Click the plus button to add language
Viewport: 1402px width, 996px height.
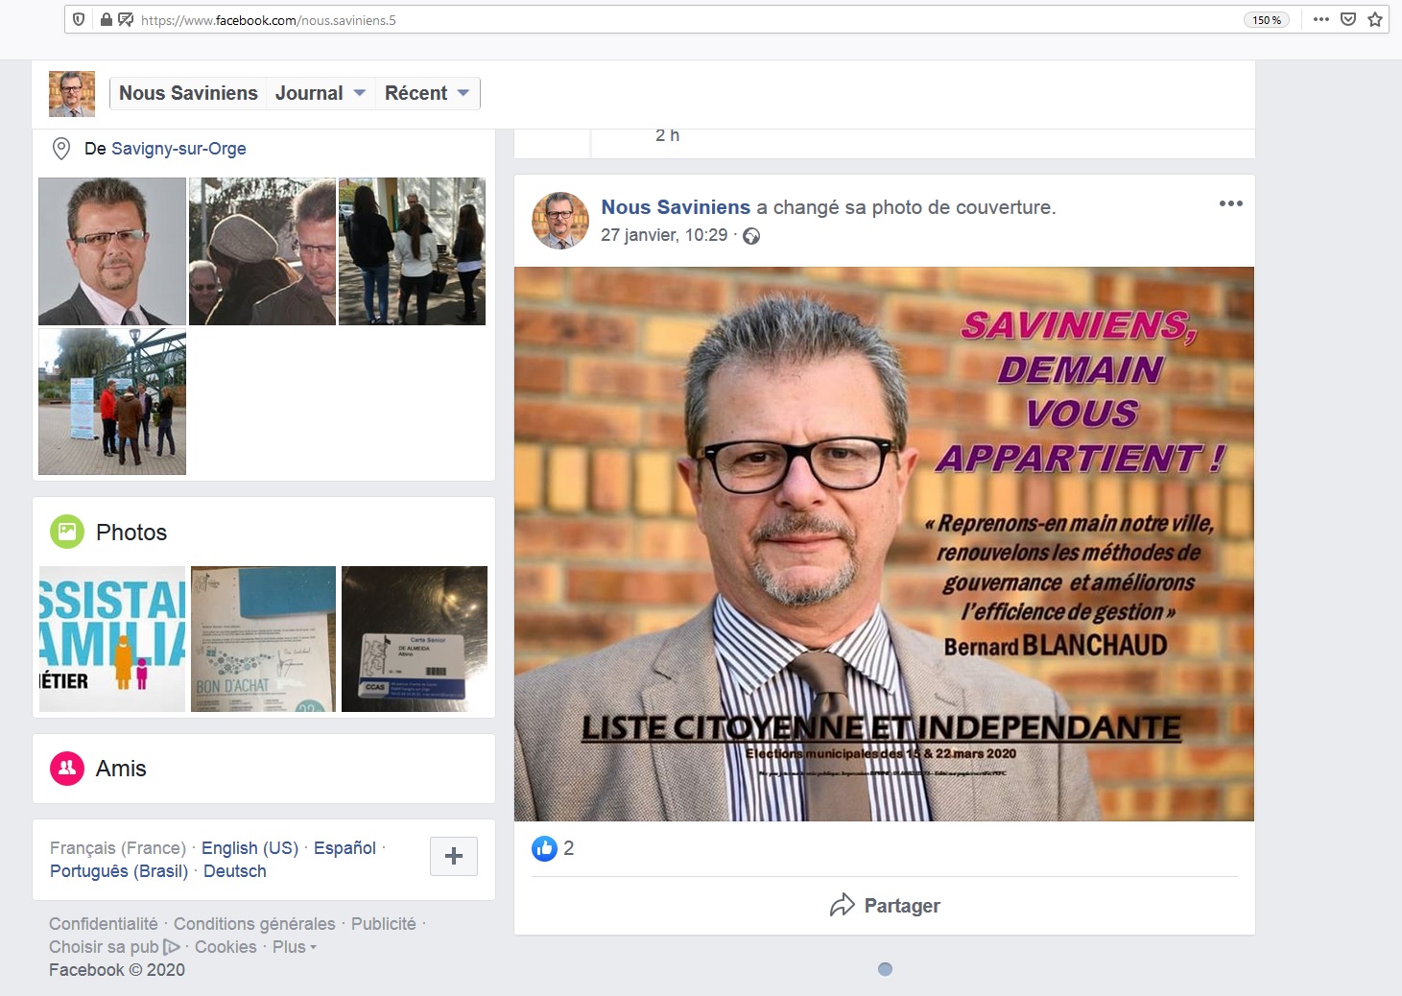(x=454, y=856)
